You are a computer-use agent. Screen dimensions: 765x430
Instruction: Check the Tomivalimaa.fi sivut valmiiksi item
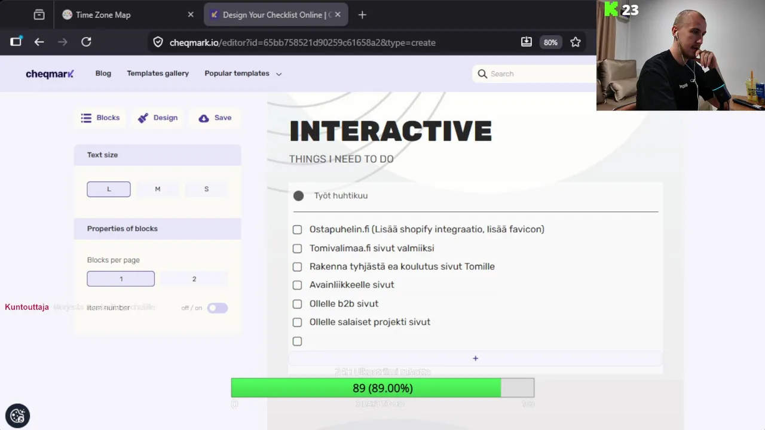point(297,248)
